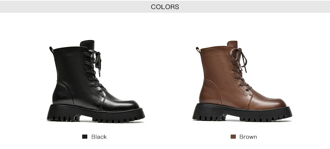This screenshot has height=149, width=330.
Task: Click the COLORS section header
Action: (x=165, y=7)
